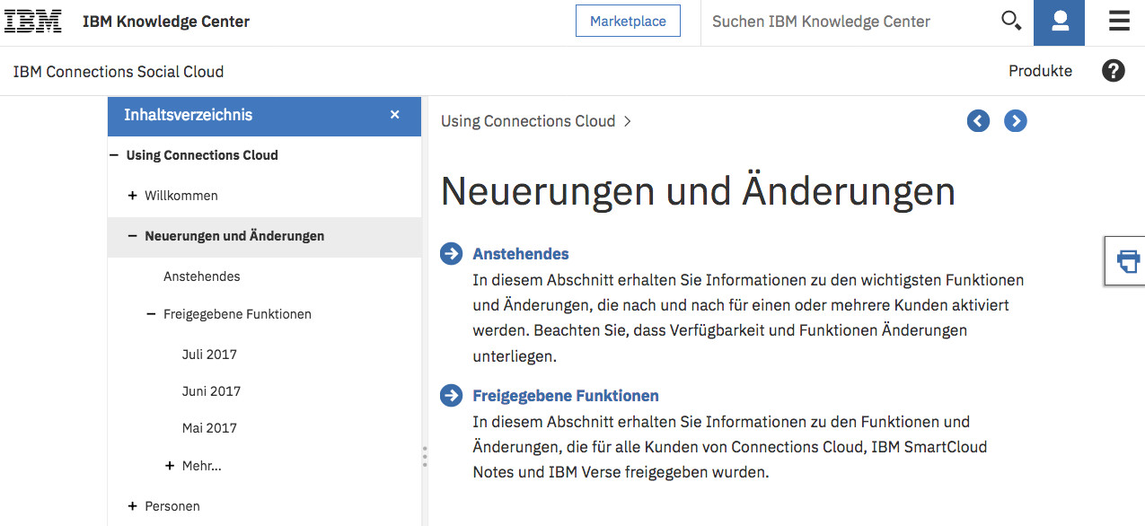Click the search magnifier icon
The width and height of the screenshot is (1145, 526).
1011,21
